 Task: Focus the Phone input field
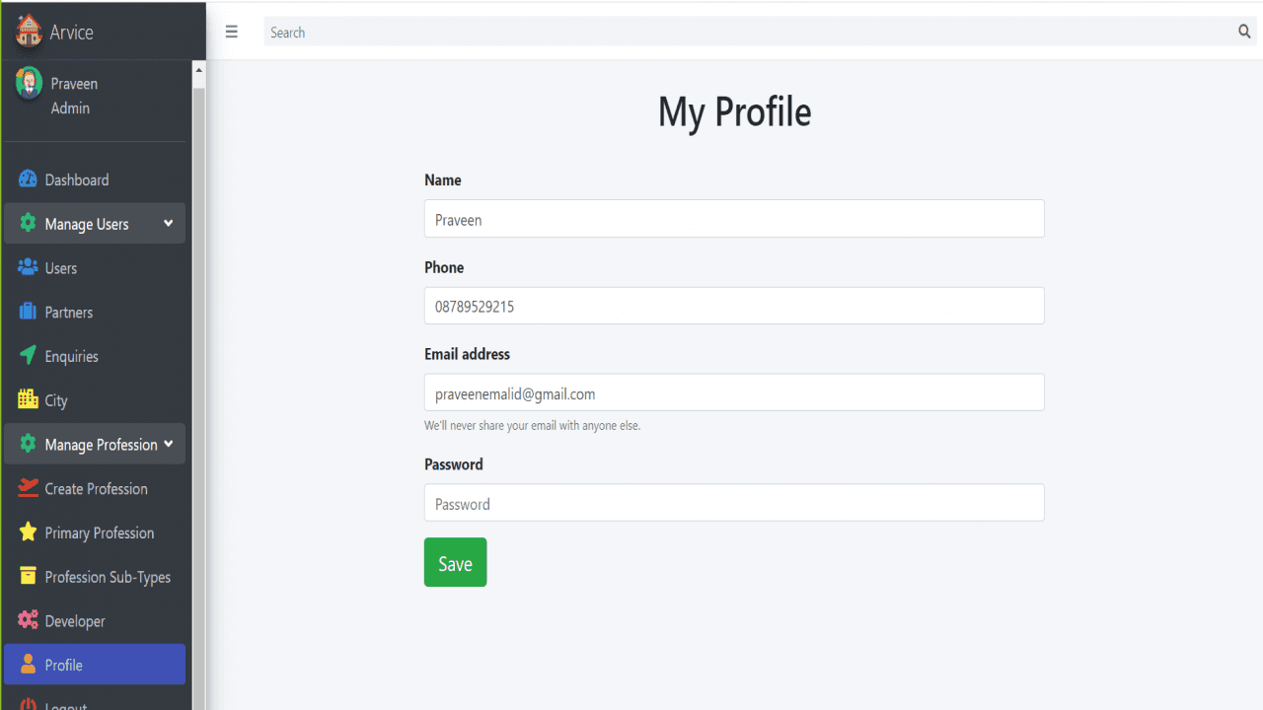[734, 306]
